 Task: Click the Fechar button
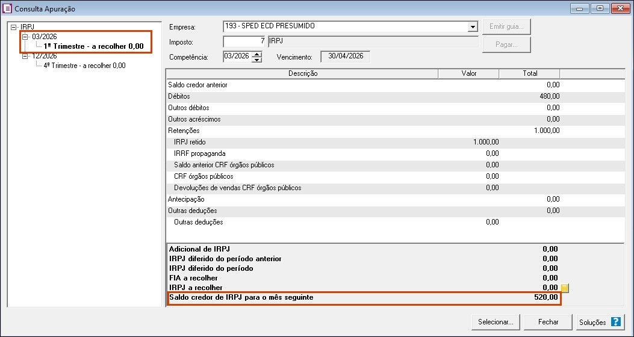(x=549, y=322)
